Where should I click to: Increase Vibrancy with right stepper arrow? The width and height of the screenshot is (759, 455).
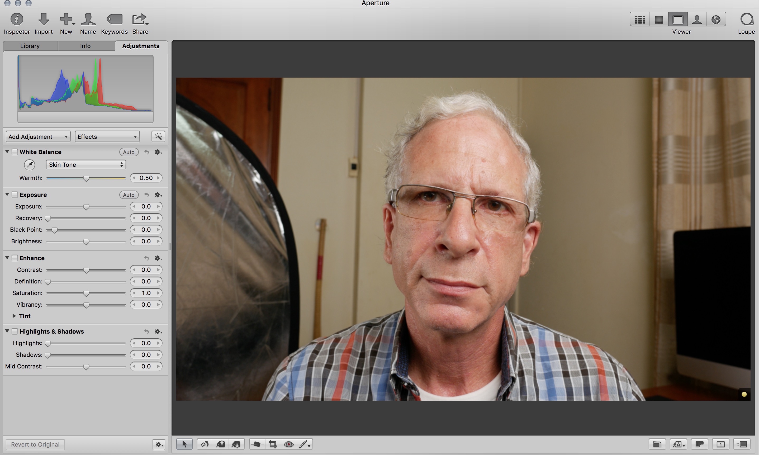coord(159,305)
